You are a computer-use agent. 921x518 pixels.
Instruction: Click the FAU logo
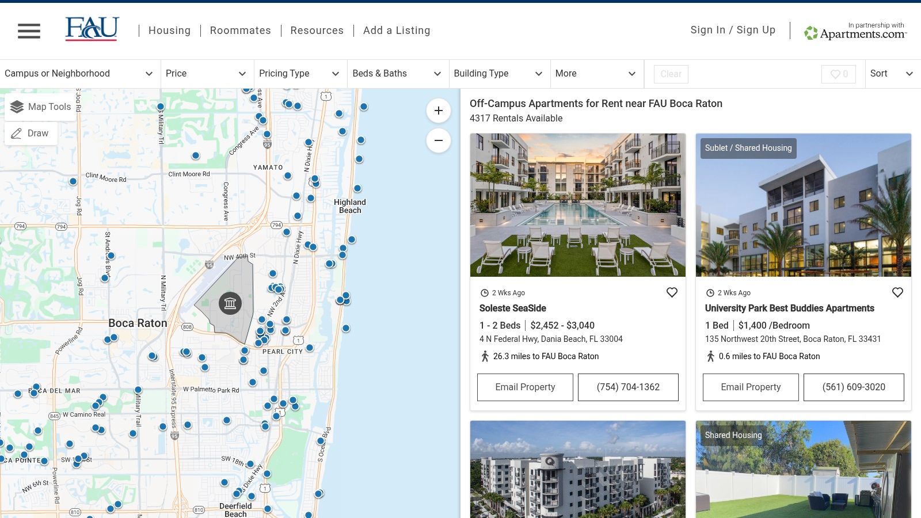coord(92,29)
